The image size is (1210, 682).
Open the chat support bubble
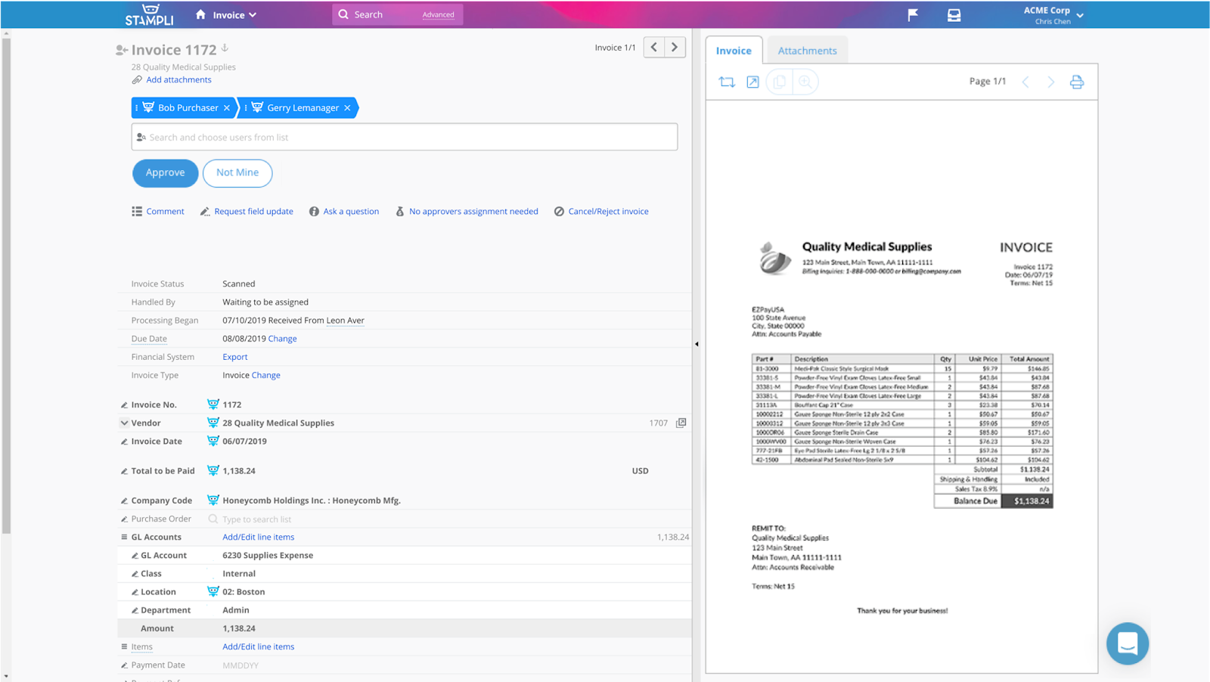click(x=1127, y=643)
